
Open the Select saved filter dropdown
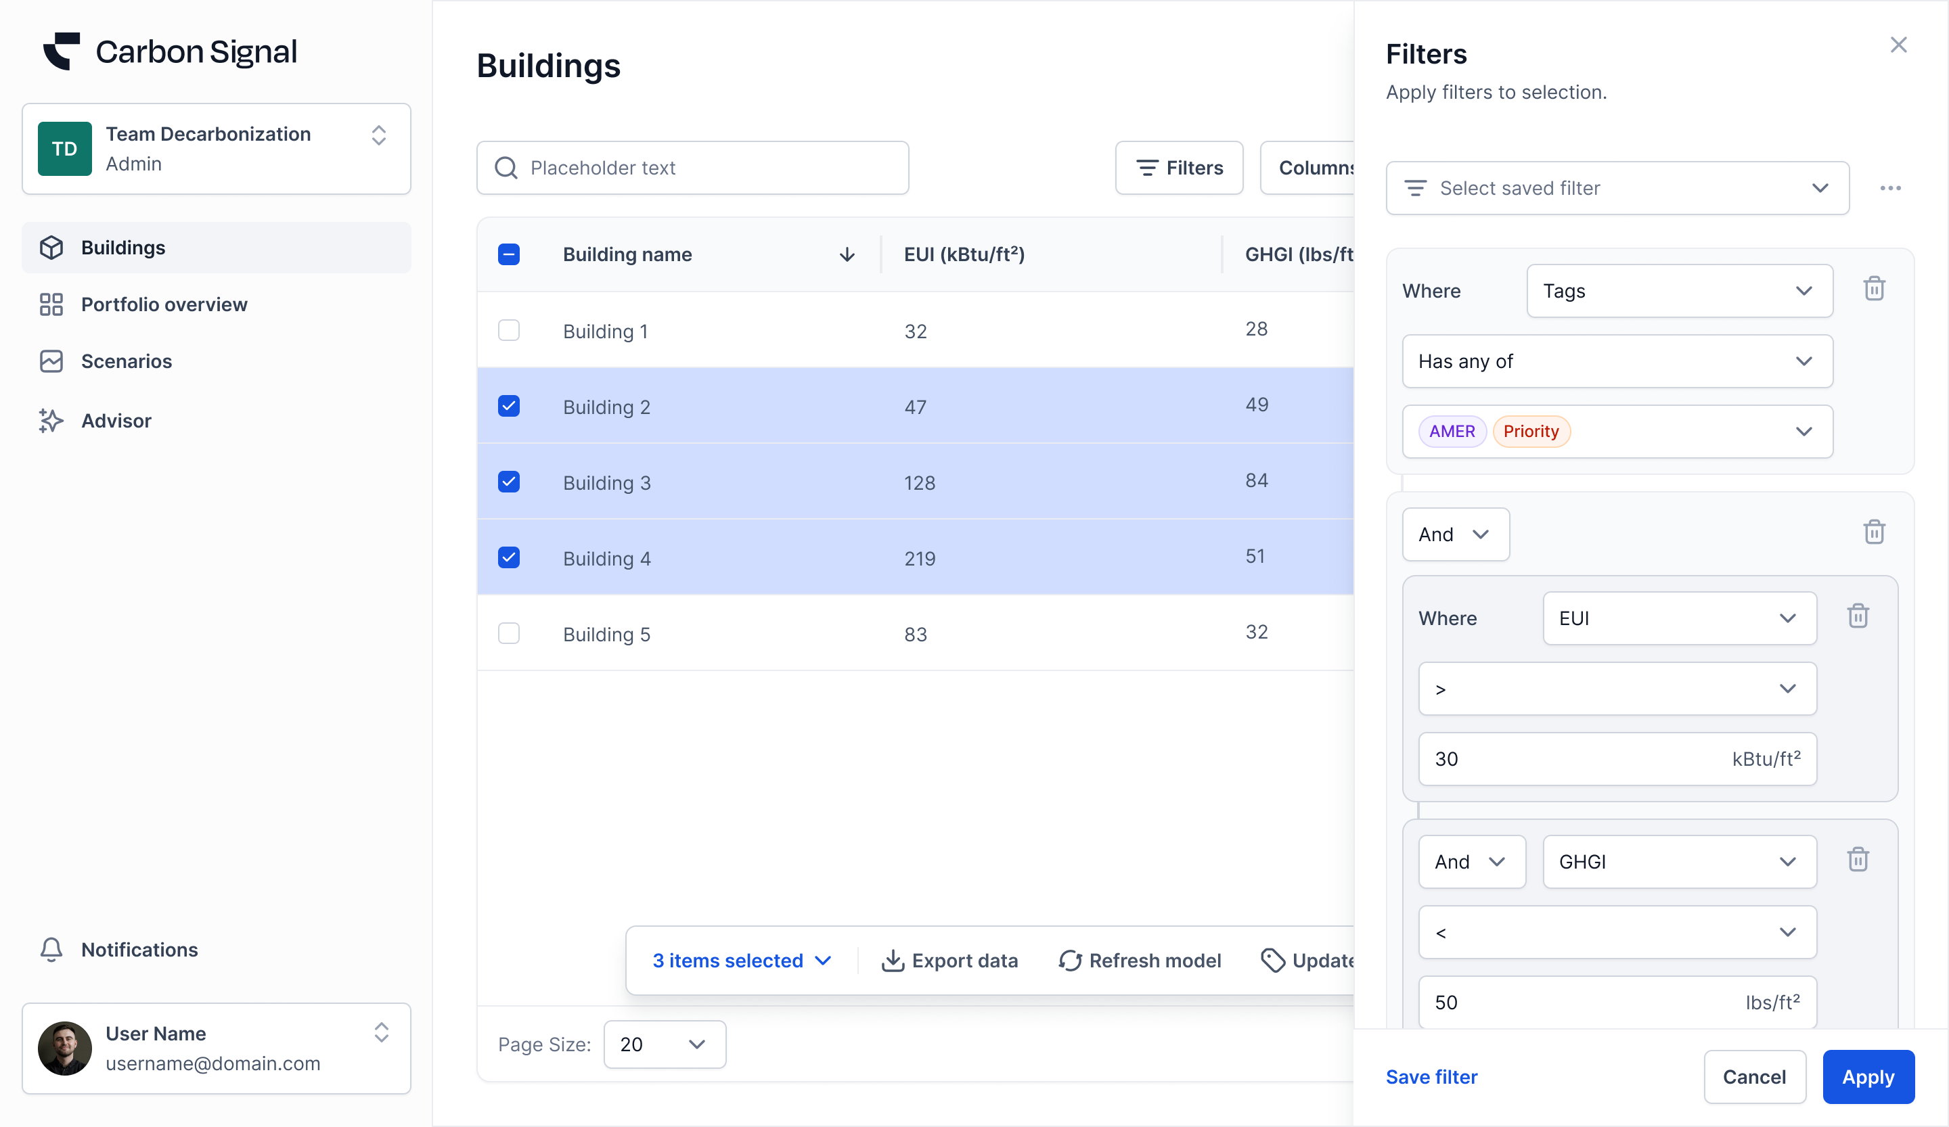coord(1617,188)
